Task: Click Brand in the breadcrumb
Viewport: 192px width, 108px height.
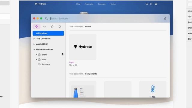Action: pos(88,27)
